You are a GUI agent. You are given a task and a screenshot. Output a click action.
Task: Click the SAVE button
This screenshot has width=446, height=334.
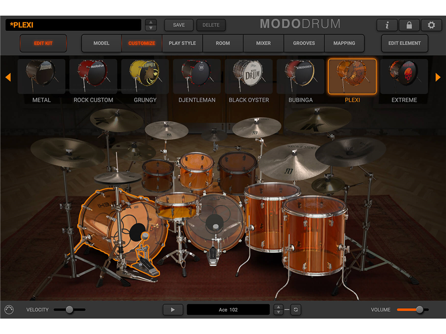click(x=179, y=25)
